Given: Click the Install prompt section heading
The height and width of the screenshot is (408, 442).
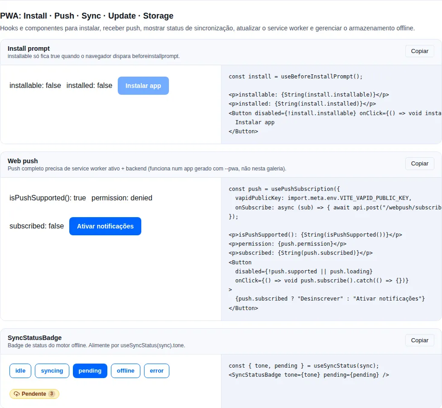Looking at the screenshot, I should tap(29, 49).
